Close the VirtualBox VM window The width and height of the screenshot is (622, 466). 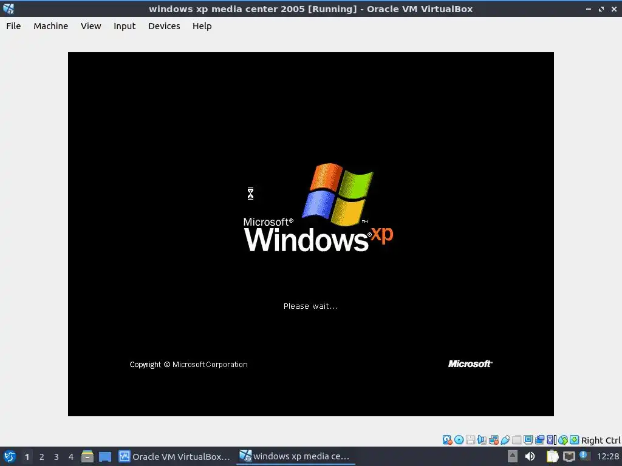(x=614, y=8)
